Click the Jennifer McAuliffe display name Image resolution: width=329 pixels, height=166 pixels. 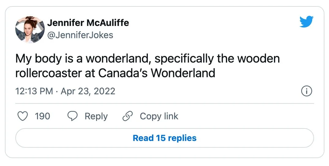pyautogui.click(x=88, y=23)
